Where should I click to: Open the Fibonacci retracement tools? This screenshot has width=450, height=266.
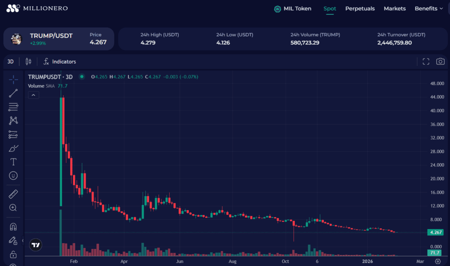13,107
